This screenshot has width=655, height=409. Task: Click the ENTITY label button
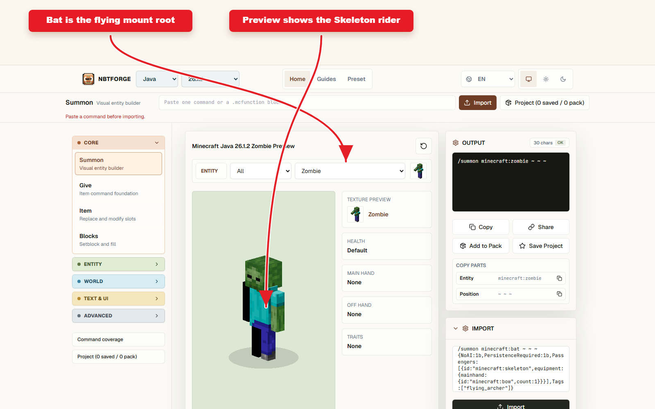click(x=211, y=171)
